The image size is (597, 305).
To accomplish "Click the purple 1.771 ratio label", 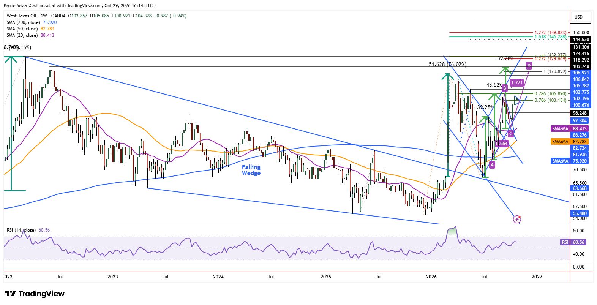I will [517, 83].
